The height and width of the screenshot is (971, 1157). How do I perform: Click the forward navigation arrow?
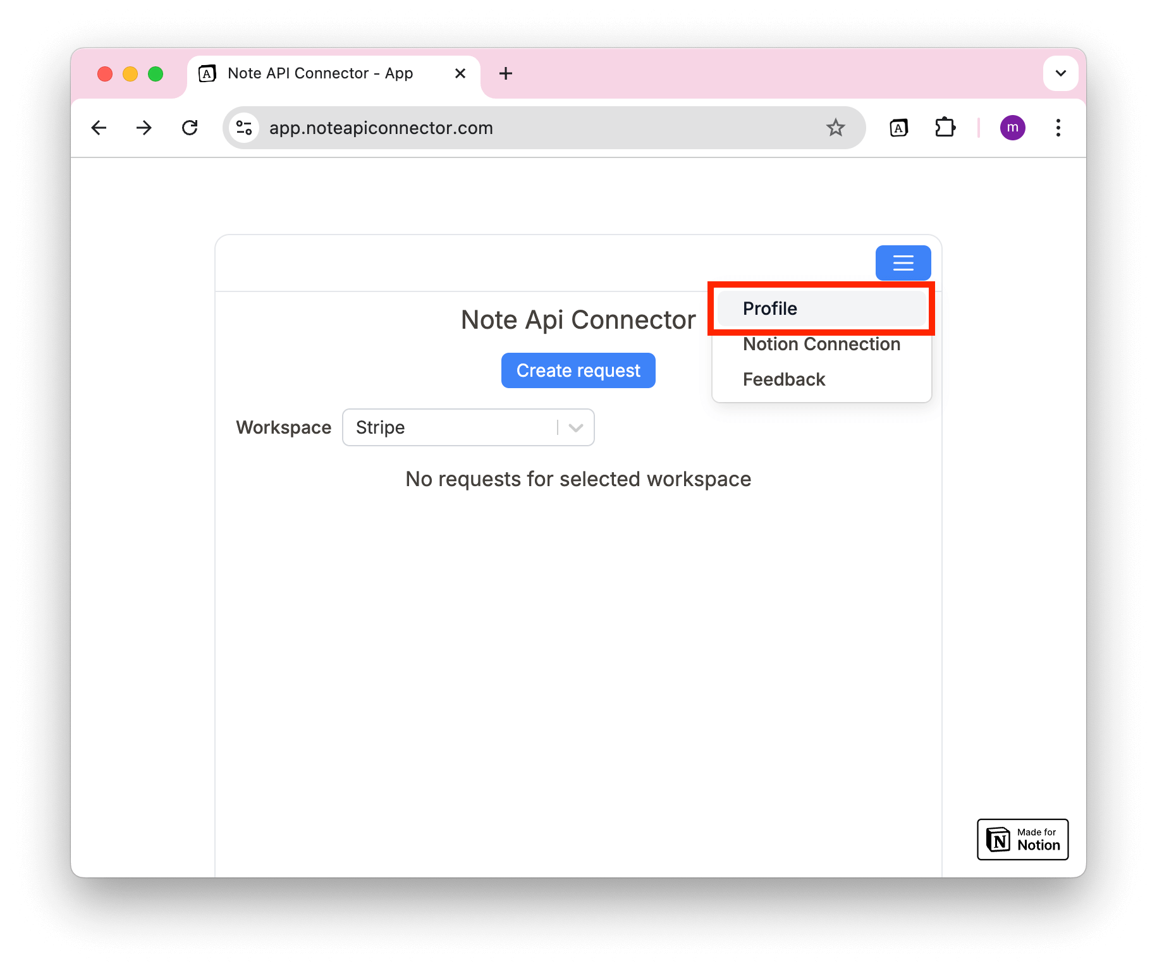(x=144, y=128)
